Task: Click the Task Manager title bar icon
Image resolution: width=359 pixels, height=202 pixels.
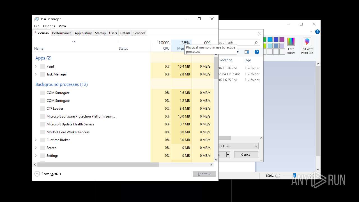Action: click(x=37, y=19)
